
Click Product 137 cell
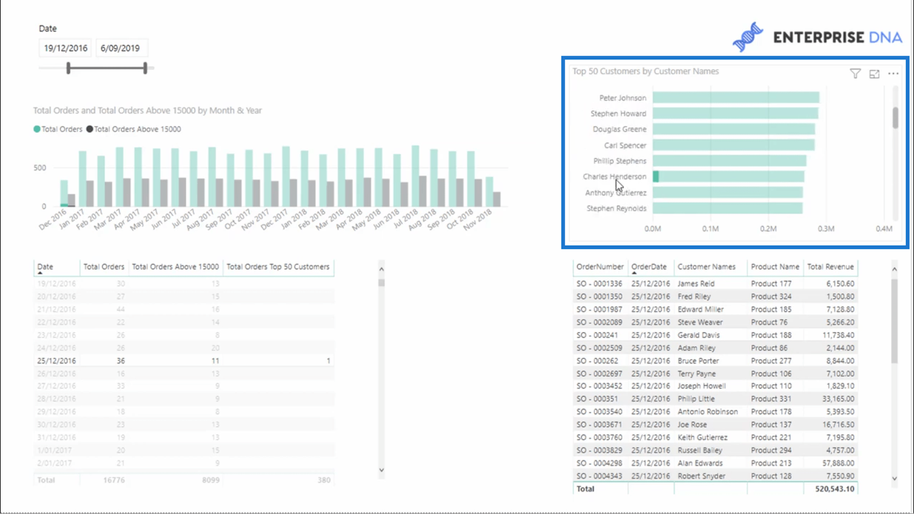click(x=771, y=425)
